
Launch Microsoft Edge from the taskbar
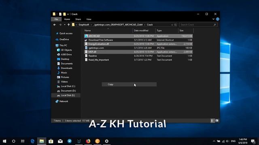32,141
